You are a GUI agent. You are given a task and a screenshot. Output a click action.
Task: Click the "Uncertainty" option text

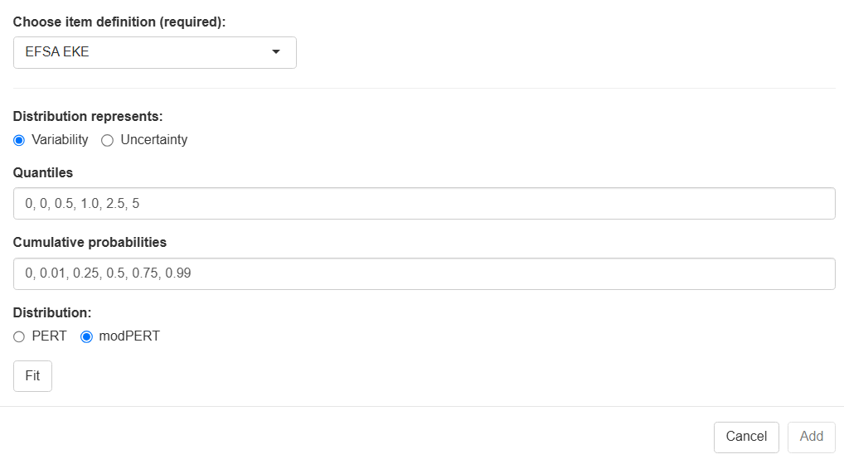tap(154, 140)
